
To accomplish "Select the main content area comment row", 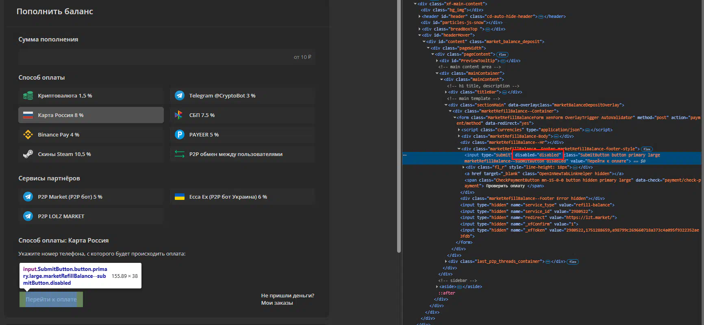I will (469, 67).
